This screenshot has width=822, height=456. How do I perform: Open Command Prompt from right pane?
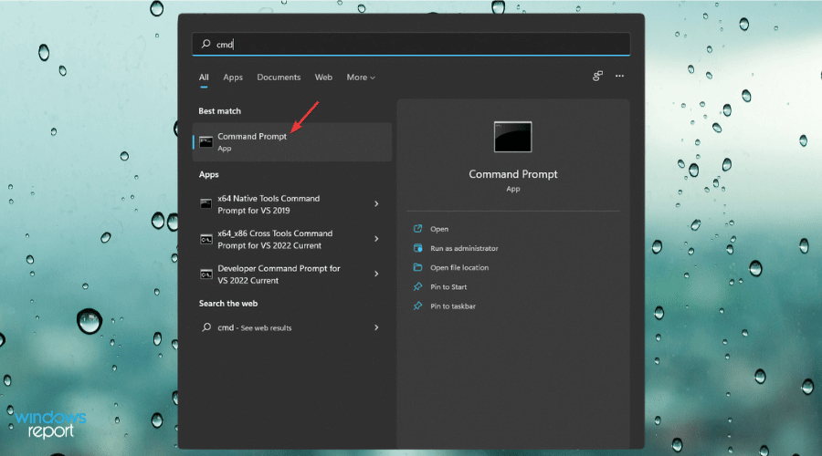click(439, 229)
